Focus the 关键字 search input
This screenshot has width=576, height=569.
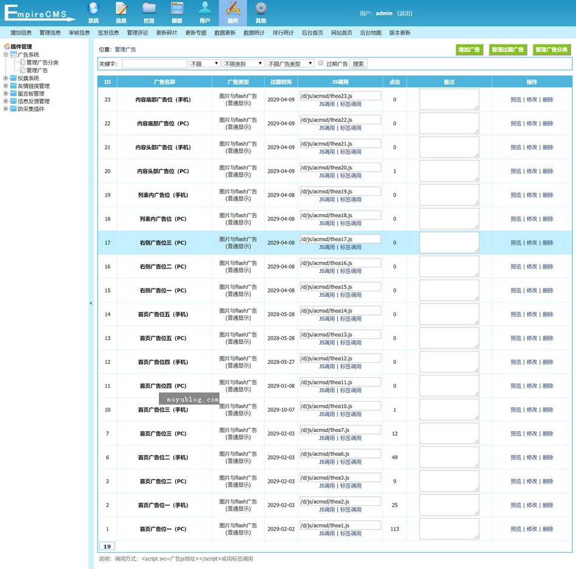[x=154, y=64]
